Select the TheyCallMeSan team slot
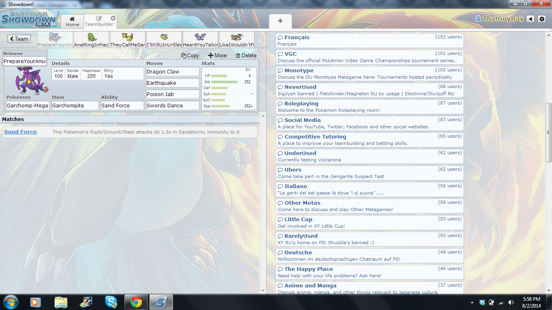Screen dimensions: 552x310 pos(128,40)
